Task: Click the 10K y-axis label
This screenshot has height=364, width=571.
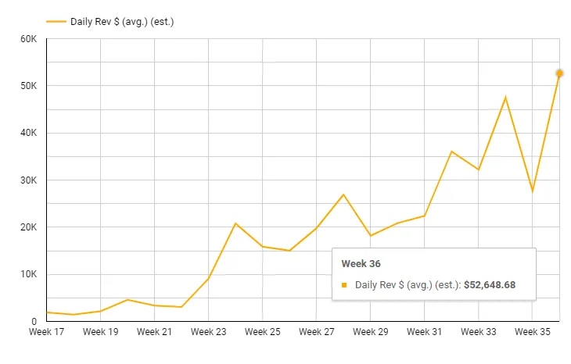Action: [x=29, y=274]
